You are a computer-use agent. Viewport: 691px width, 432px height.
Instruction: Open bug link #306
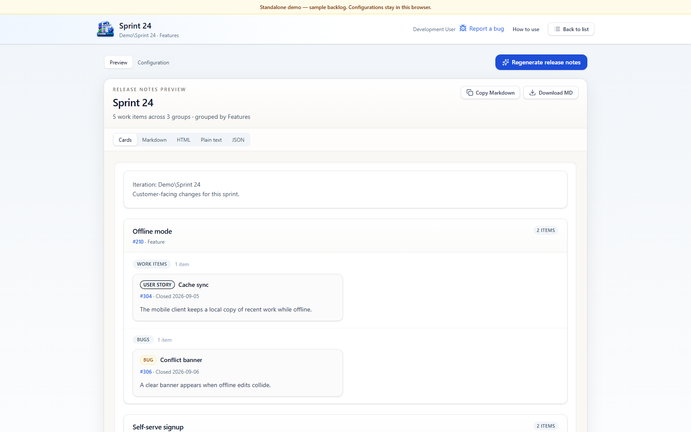click(x=146, y=372)
